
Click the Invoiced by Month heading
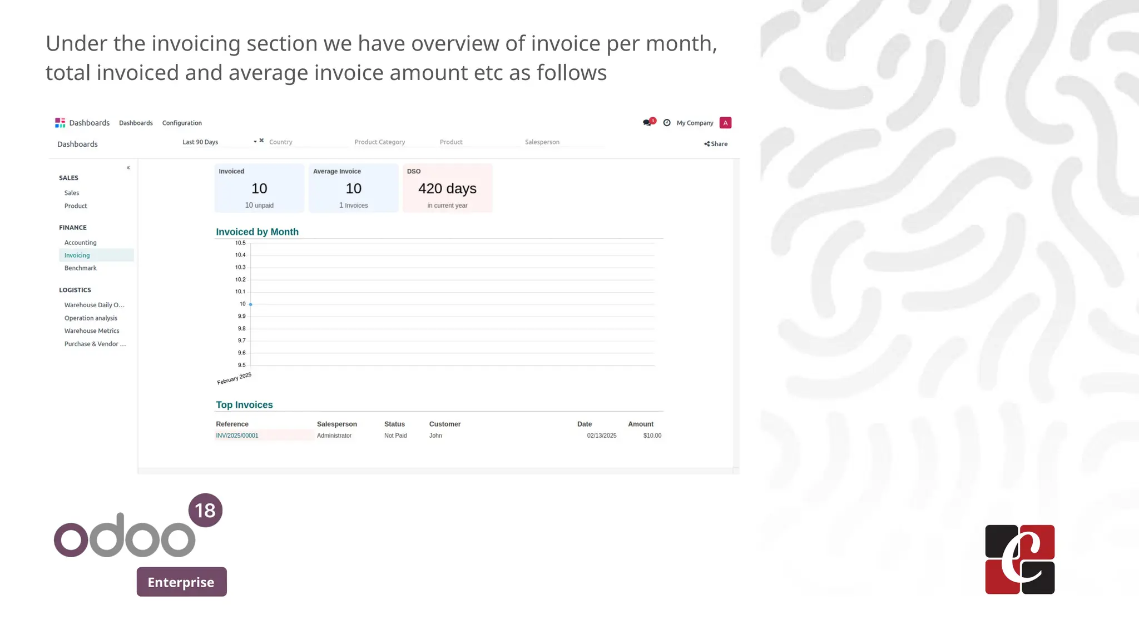[257, 232]
